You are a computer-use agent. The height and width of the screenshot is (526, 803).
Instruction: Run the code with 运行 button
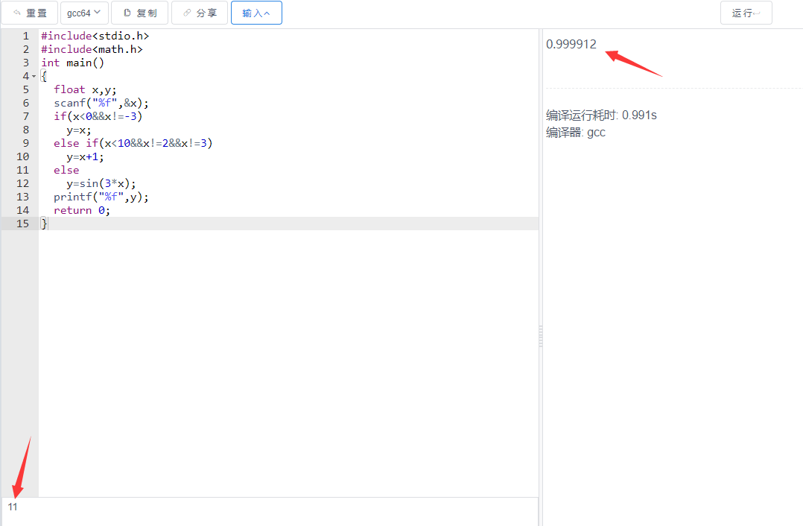coord(746,13)
